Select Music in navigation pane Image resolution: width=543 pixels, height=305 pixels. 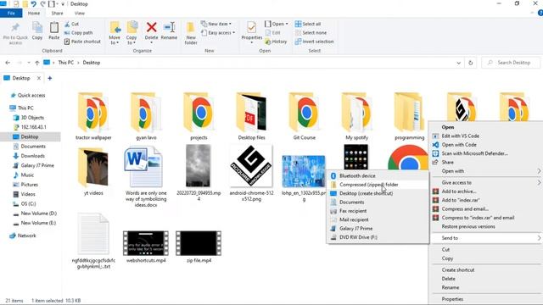click(x=23, y=175)
